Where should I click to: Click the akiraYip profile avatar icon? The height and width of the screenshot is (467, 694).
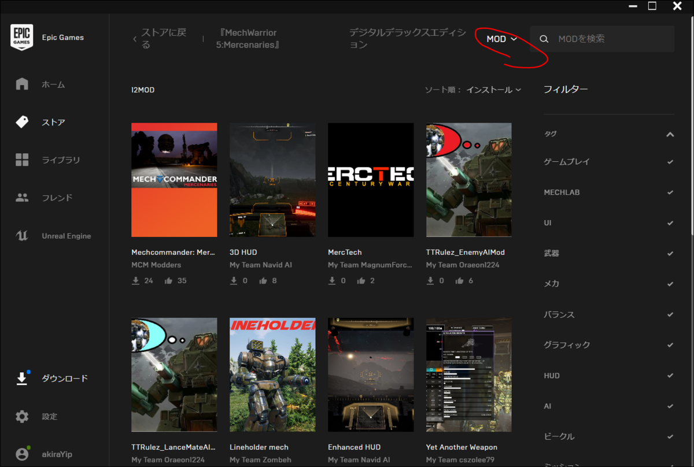(x=22, y=454)
